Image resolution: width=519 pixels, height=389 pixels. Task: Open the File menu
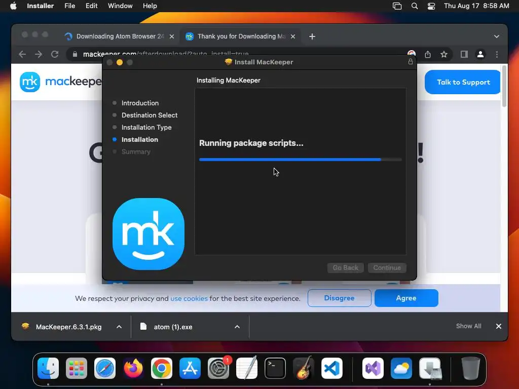(x=70, y=6)
